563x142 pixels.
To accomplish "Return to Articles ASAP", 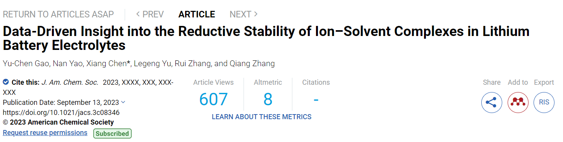I will [x=58, y=14].
